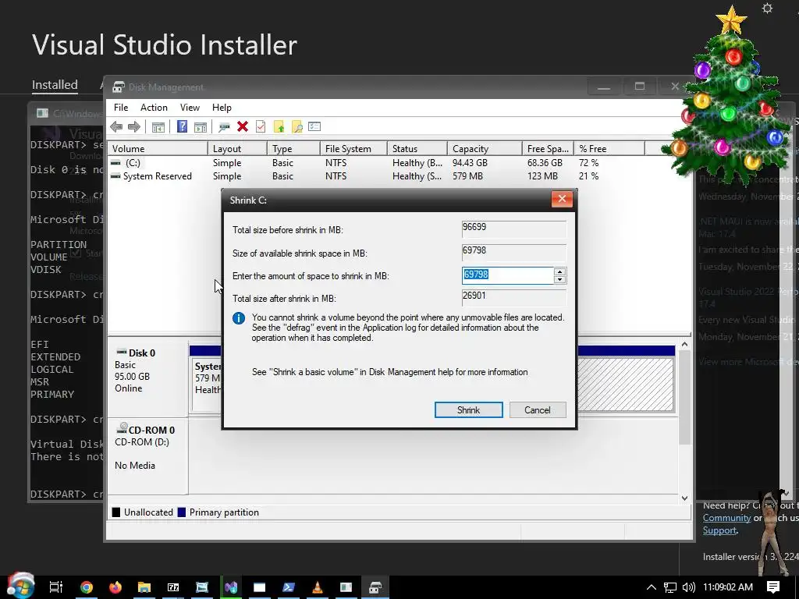Click the Disk Management window title icon
The width and height of the screenshot is (799, 599).
119,87
